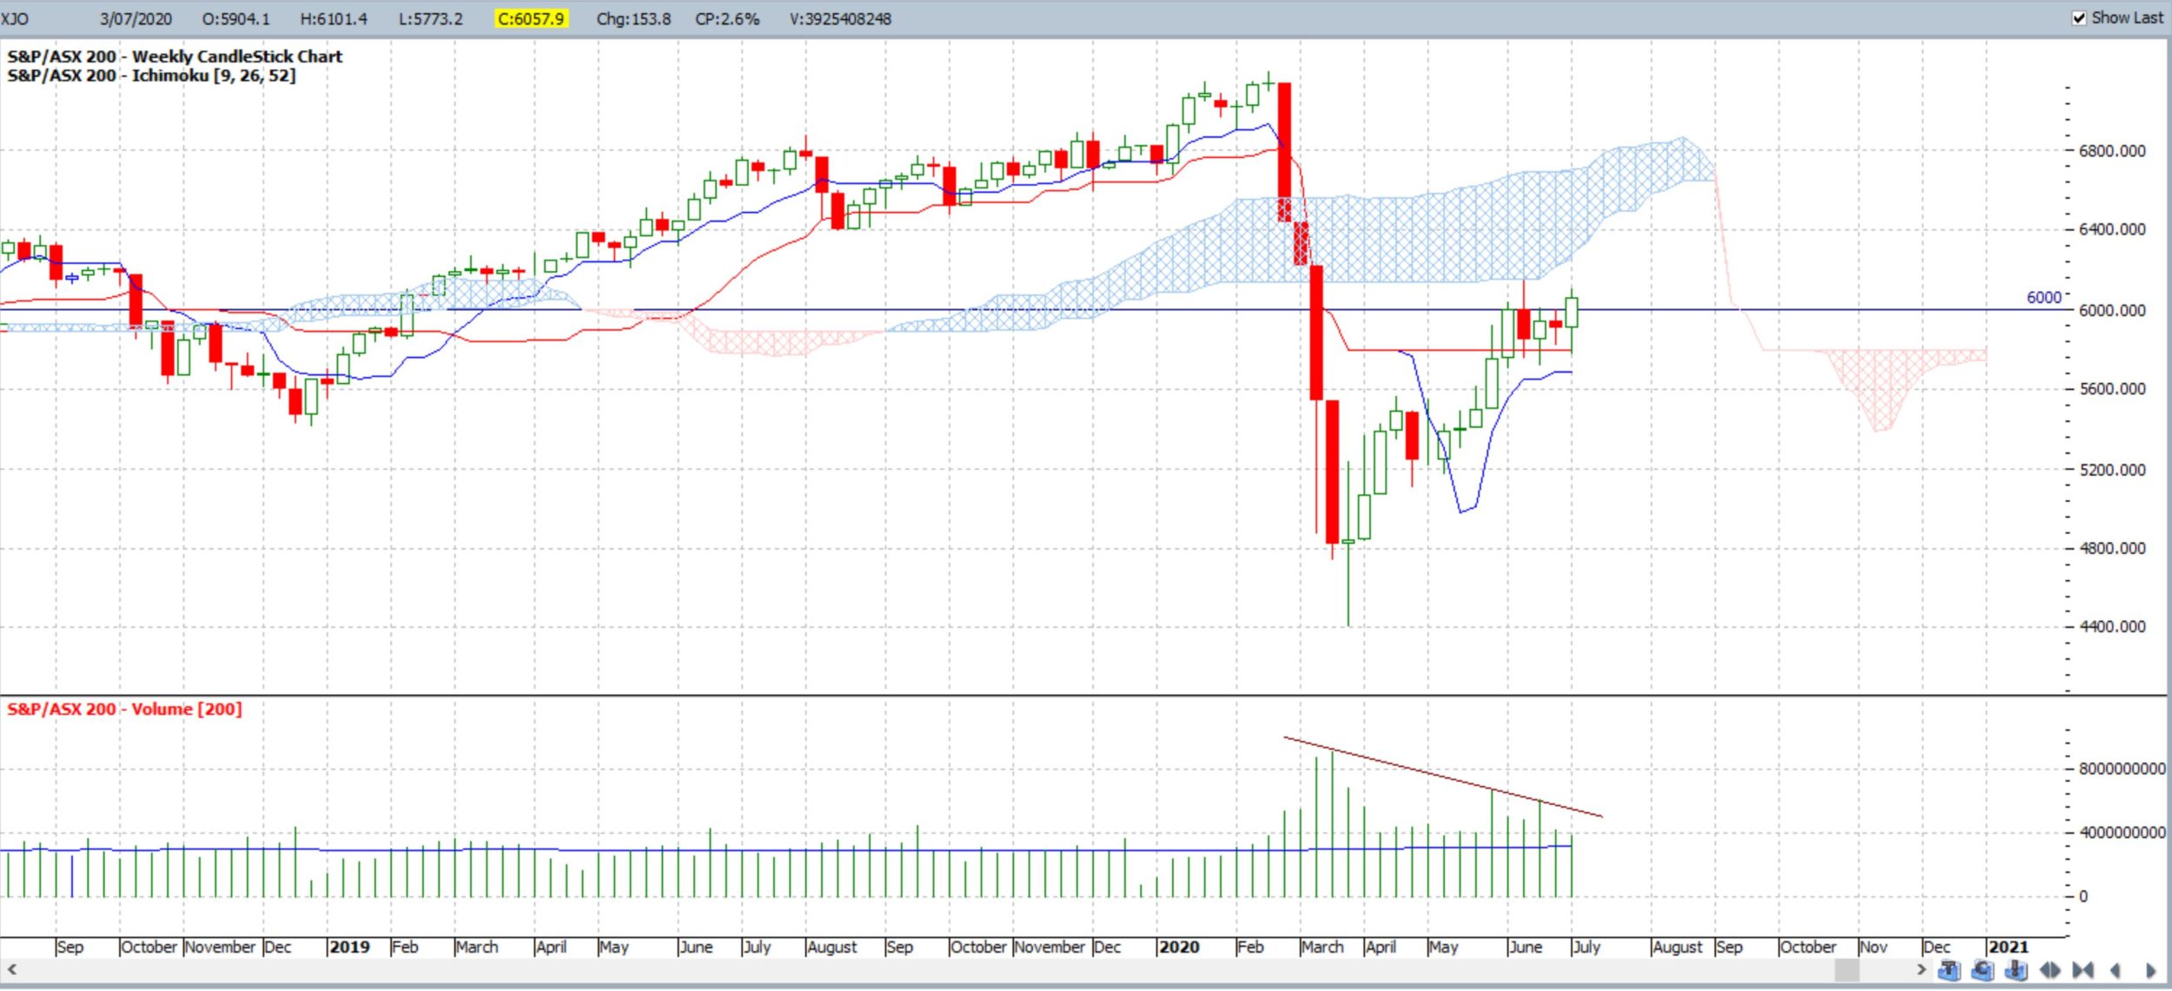Click the high value H:6101.4

[334, 18]
